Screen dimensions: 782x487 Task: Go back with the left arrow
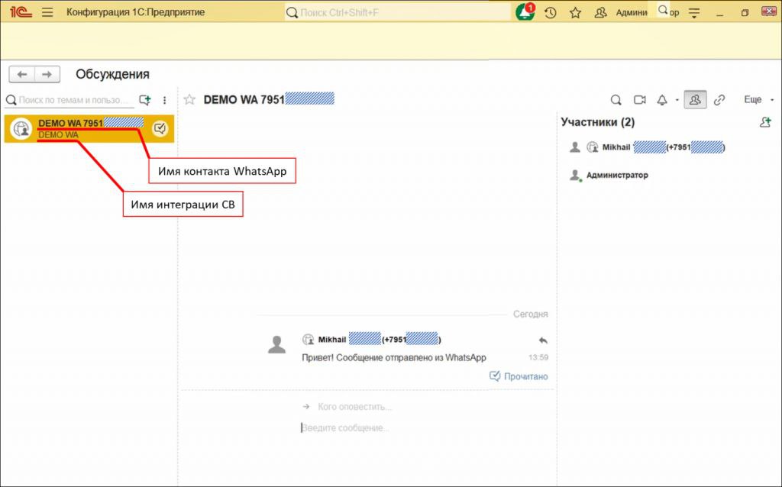[22, 74]
